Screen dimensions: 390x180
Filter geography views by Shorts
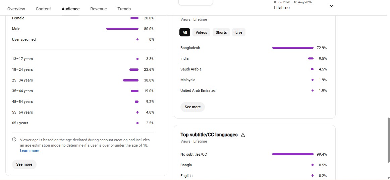221,32
